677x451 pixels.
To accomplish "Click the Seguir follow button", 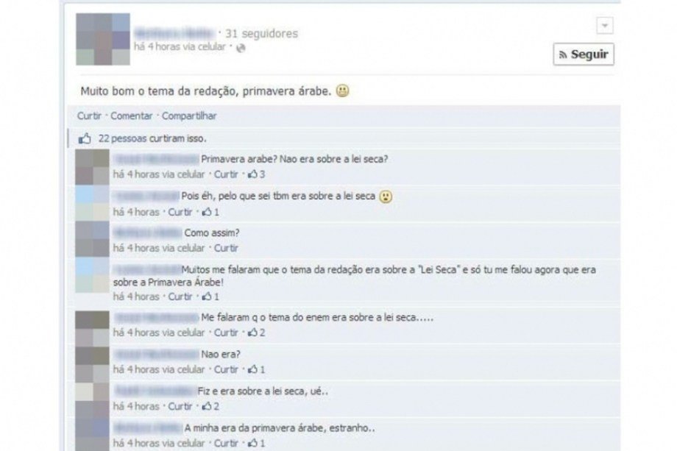I will pyautogui.click(x=584, y=54).
